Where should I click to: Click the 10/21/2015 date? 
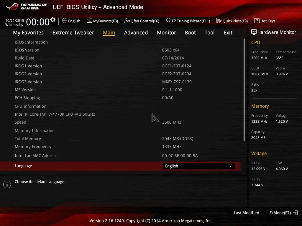pos(14,20)
